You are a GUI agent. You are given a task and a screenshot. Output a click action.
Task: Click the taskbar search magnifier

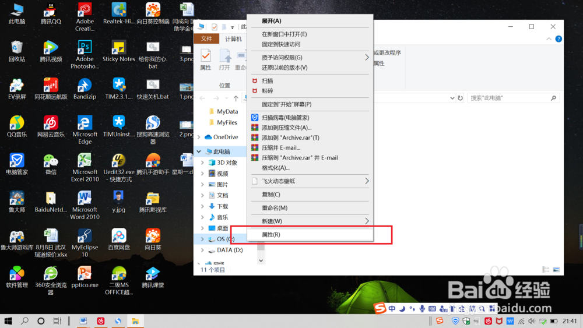25,321
